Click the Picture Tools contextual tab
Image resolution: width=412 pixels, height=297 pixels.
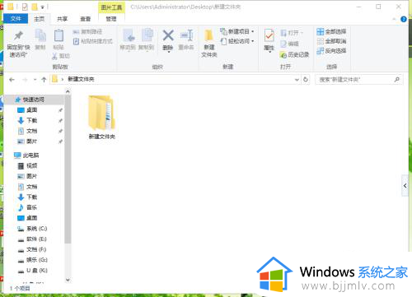coord(111,7)
